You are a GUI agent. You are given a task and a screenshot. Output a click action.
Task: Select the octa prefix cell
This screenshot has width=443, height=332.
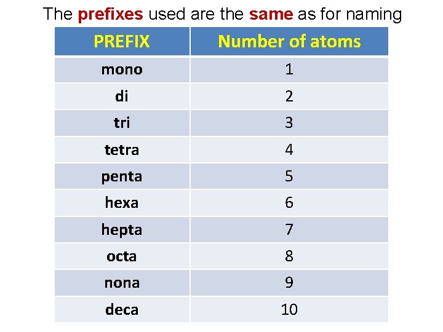coord(122,256)
